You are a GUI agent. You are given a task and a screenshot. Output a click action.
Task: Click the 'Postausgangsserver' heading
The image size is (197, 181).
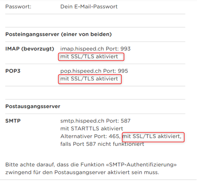33,106
